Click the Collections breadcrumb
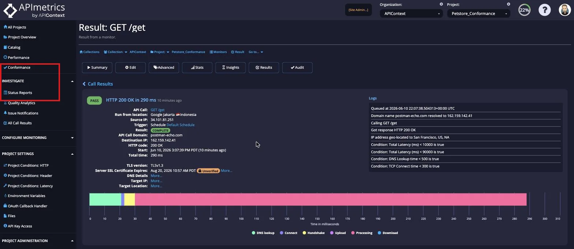The height and width of the screenshot is (249, 574). [89, 52]
